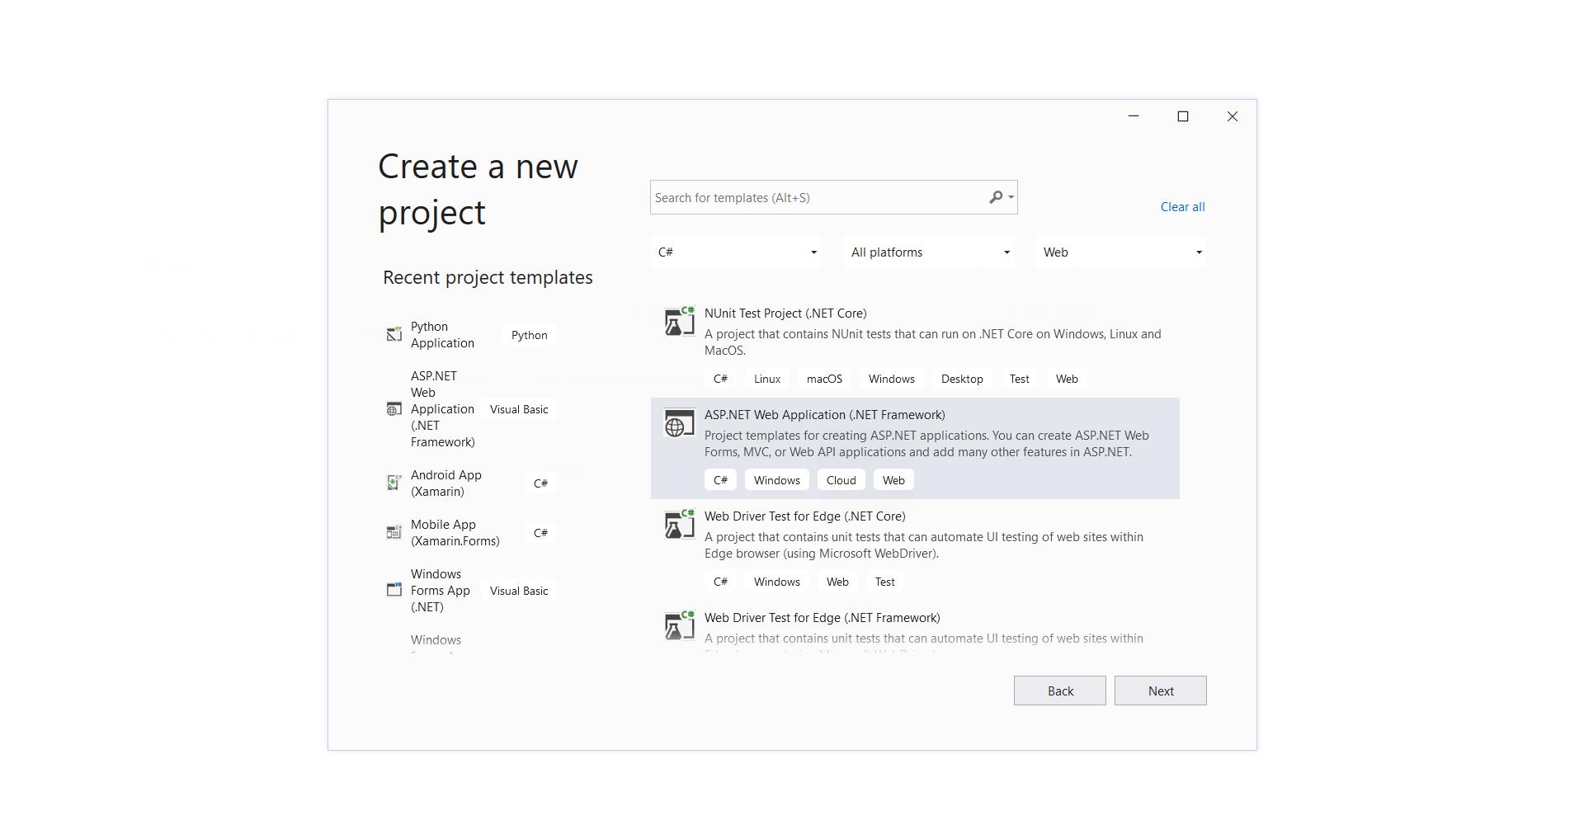Screen dimensions: 1584x825
Task: Select Web Driver Test for Edge (.NET Core) title
Action: (x=804, y=516)
